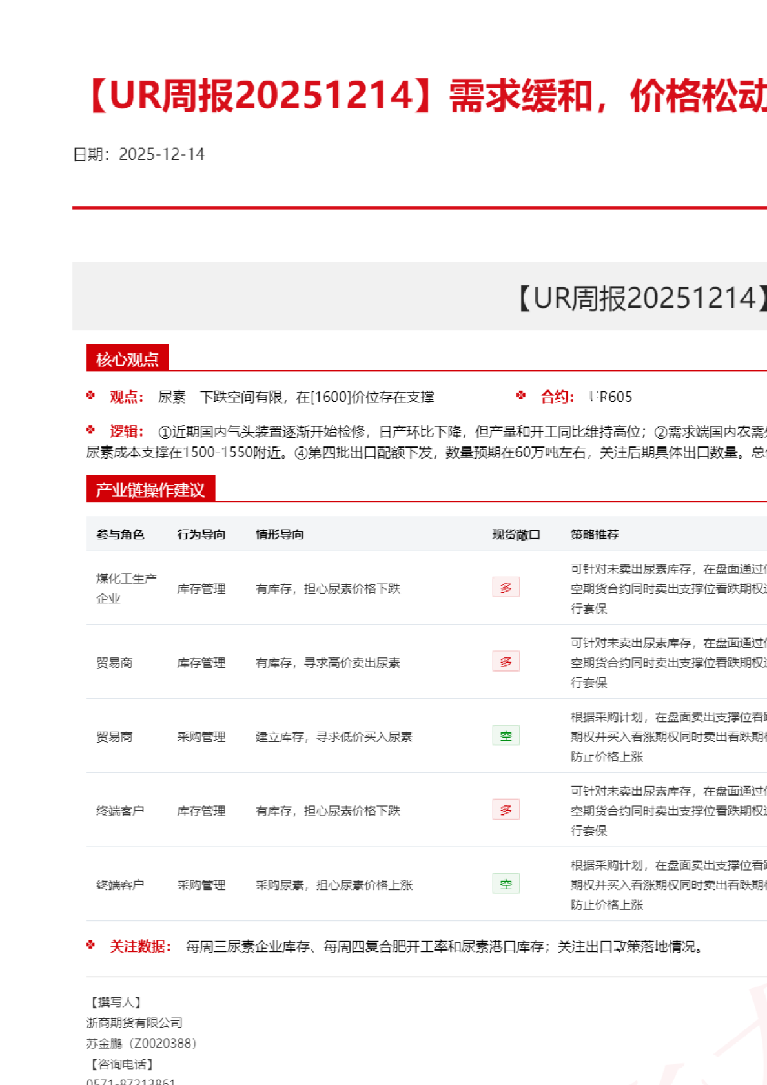Click the author name 苏金鹏
Viewport: 767px width, 1085px height.
104,1043
